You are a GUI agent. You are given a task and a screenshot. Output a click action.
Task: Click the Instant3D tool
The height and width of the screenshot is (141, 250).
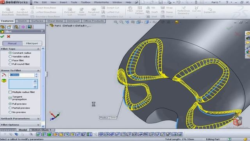click(209, 11)
